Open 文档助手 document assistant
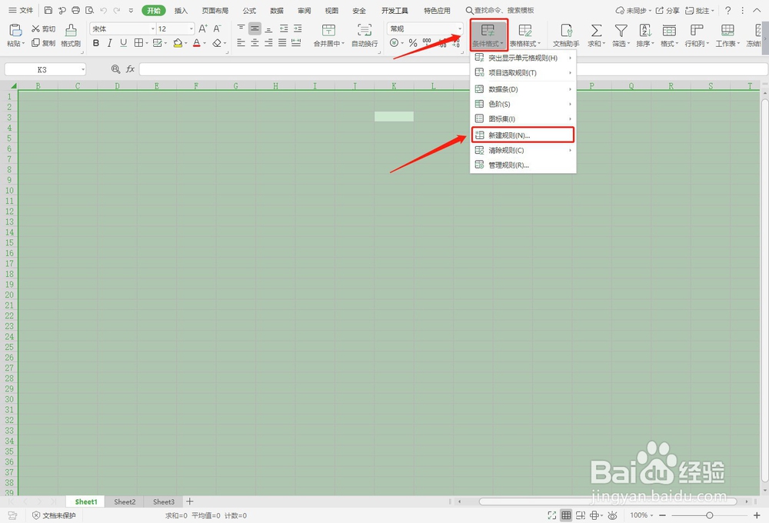Viewport: 769px width, 523px height. 566,35
